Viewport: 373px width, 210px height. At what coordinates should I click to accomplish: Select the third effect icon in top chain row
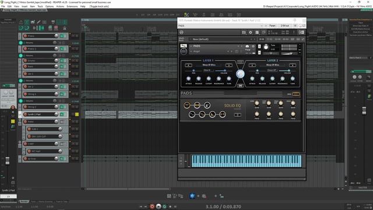[207, 105]
